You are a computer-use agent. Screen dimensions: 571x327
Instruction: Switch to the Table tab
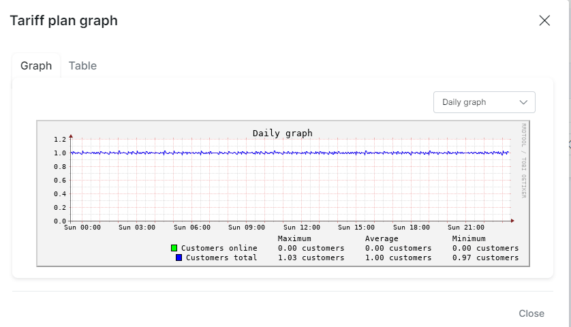[x=82, y=65]
